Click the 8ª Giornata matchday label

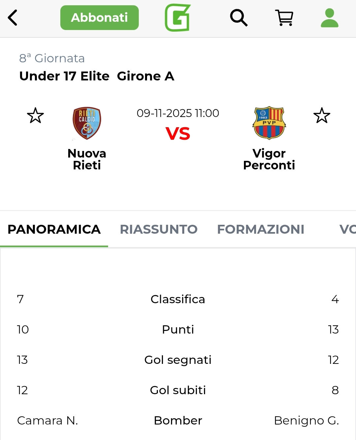pos(52,58)
